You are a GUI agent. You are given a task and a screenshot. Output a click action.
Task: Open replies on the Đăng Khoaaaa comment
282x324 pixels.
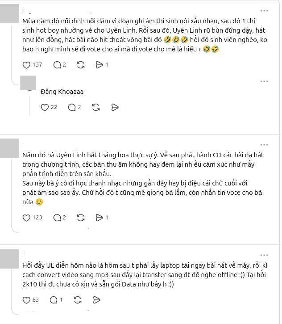72,107
